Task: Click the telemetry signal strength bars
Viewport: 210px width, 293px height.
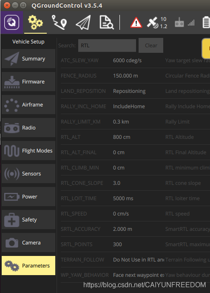Action: [x=191, y=23]
